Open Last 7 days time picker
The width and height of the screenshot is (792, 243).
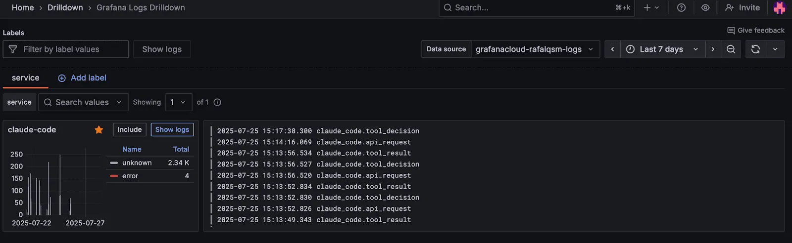pos(662,49)
